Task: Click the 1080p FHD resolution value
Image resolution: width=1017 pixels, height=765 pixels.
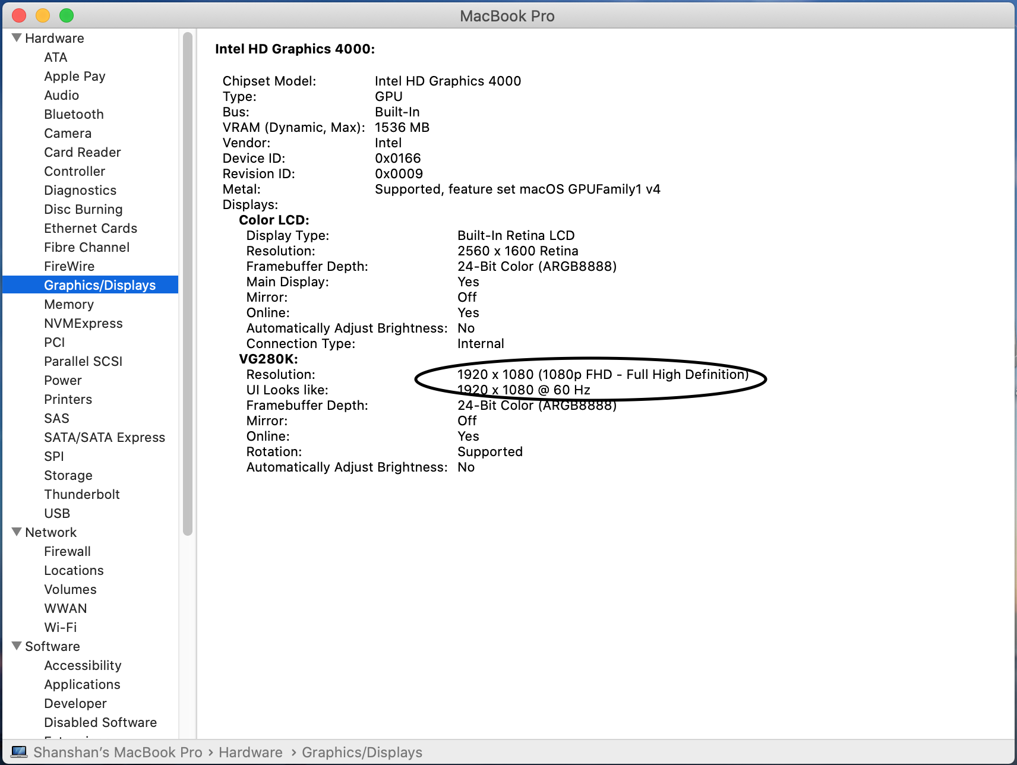Action: tap(603, 374)
